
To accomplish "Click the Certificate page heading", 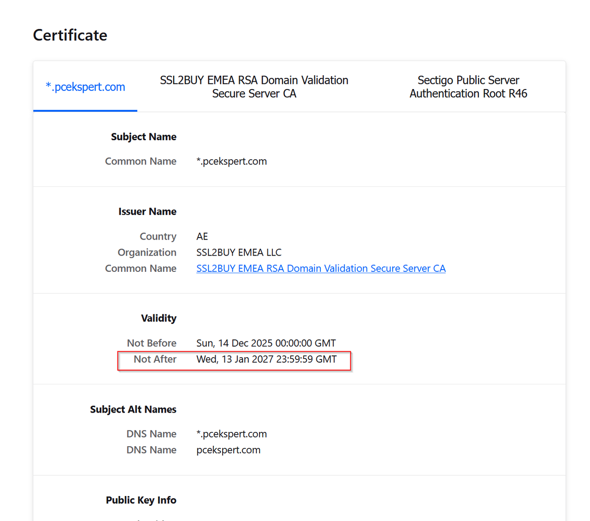I will tap(70, 35).
